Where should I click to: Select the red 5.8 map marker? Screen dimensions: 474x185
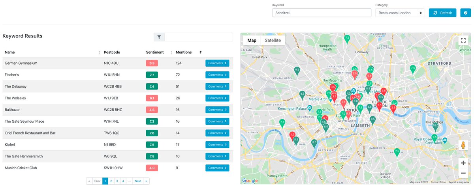click(369, 77)
